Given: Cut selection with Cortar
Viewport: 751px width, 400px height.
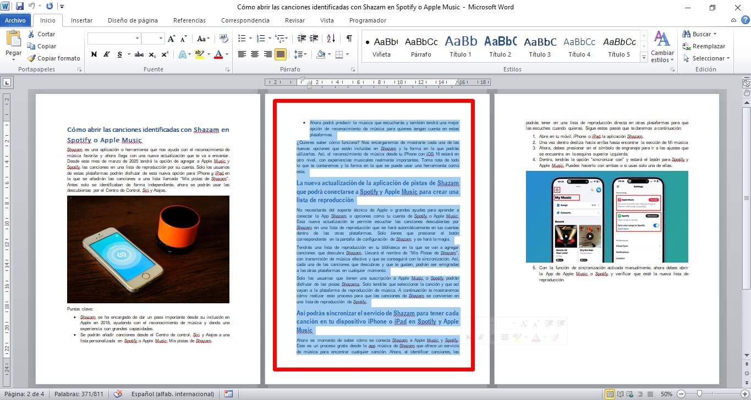Looking at the screenshot, I should pyautogui.click(x=41, y=34).
